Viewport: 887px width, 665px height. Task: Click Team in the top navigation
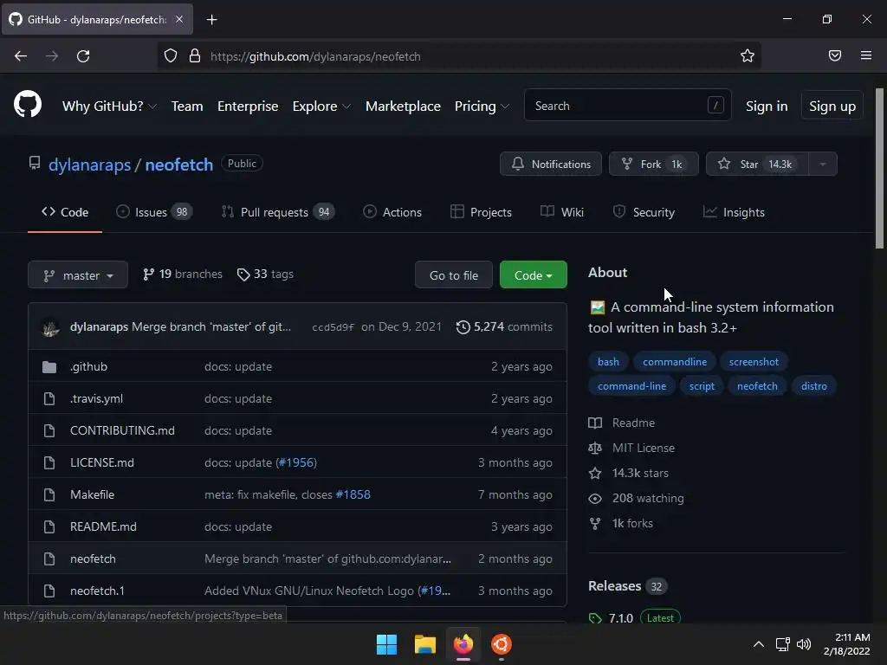[x=187, y=106]
